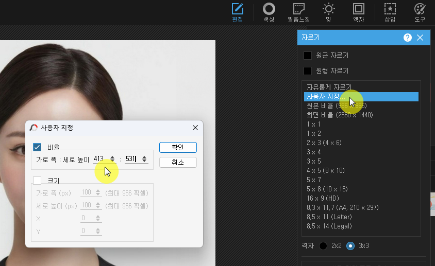Close the 자르기 crop panel
This screenshot has width=435, height=266.
tap(420, 38)
